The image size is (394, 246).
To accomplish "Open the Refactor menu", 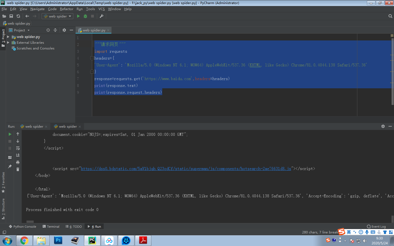I will click(x=66, y=9).
